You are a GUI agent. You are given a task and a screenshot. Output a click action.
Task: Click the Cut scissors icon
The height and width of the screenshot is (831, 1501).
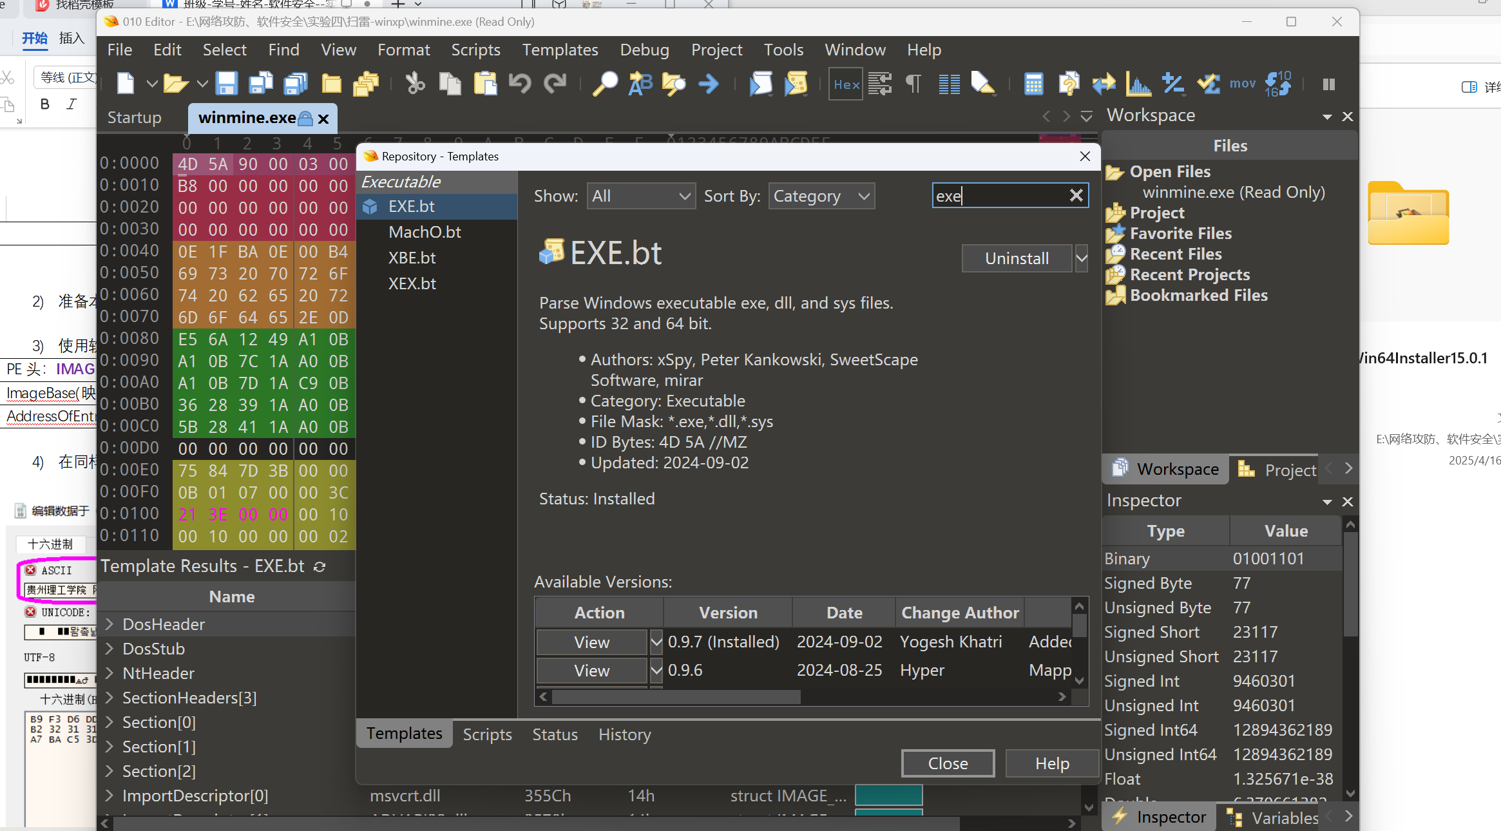(x=415, y=84)
